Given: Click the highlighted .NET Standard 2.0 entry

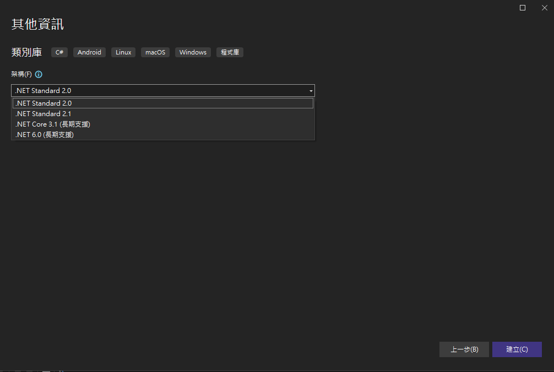Looking at the screenshot, I should coord(44,103).
